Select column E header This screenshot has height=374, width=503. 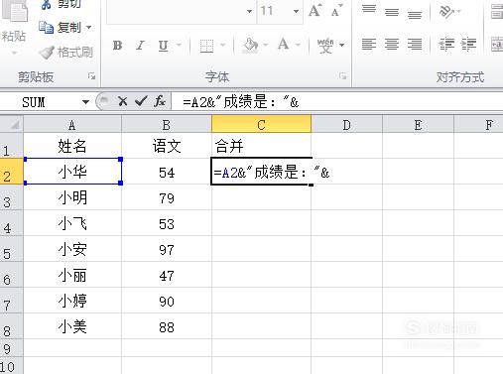point(418,125)
